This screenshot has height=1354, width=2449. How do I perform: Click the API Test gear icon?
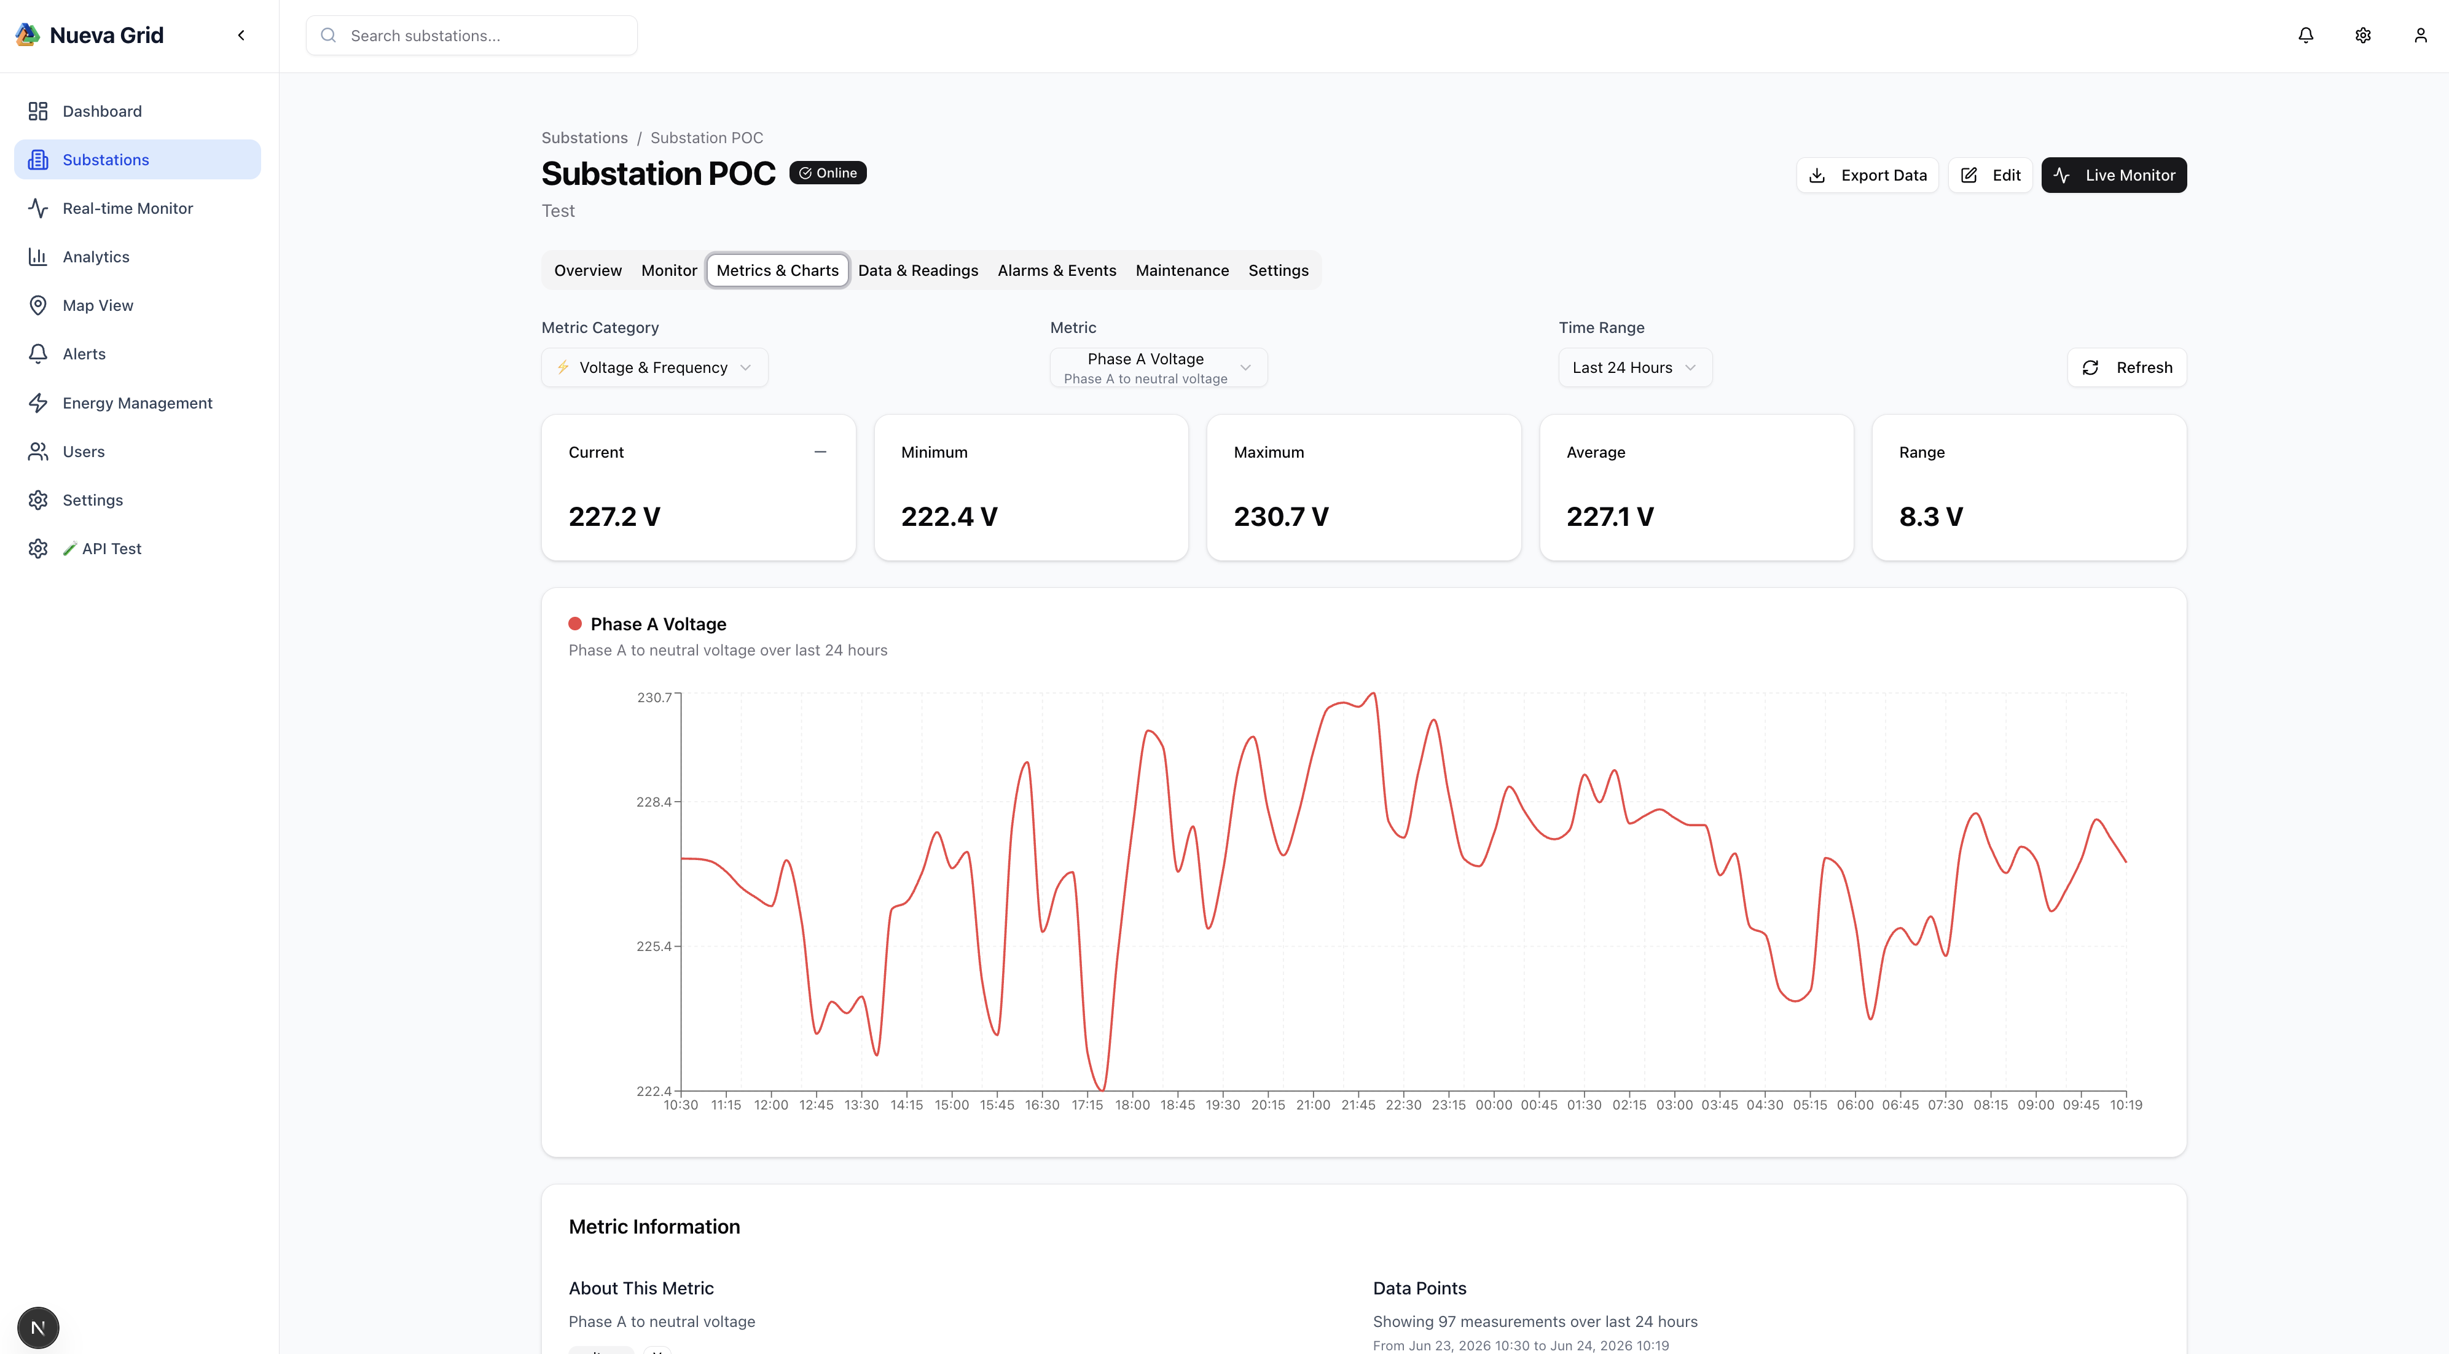[x=38, y=549]
